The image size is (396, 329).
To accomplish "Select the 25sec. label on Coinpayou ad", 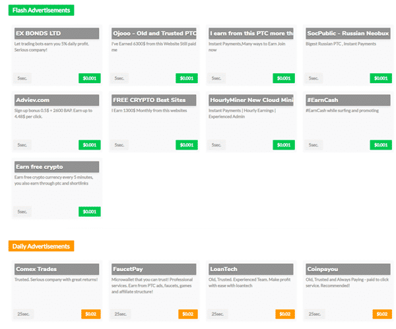I will [315, 314].
